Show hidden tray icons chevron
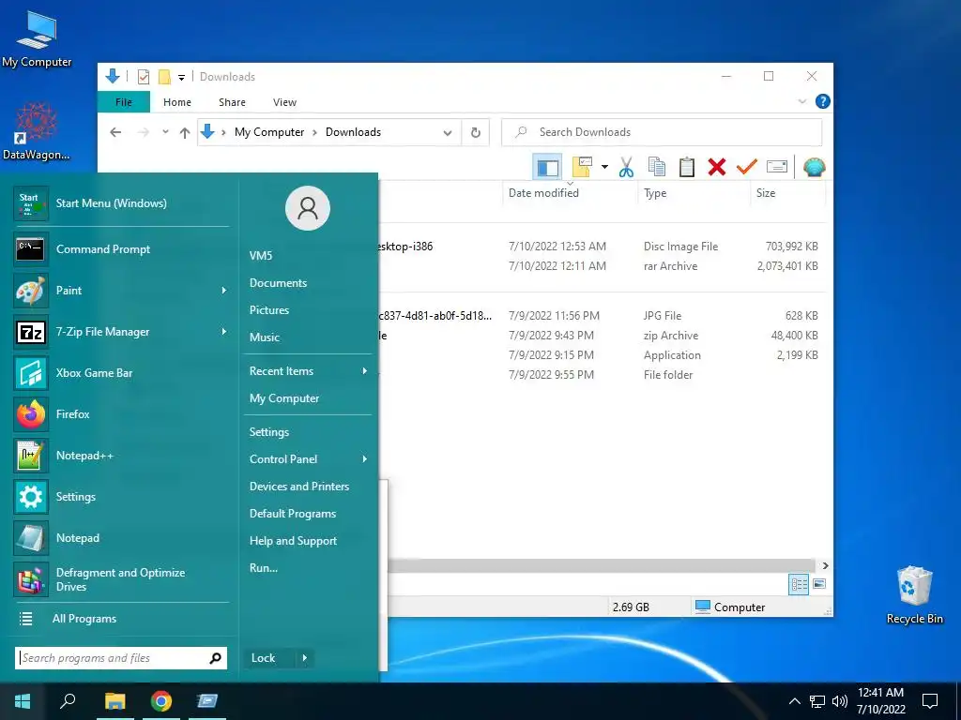Screen dimensions: 961x720 794,701
